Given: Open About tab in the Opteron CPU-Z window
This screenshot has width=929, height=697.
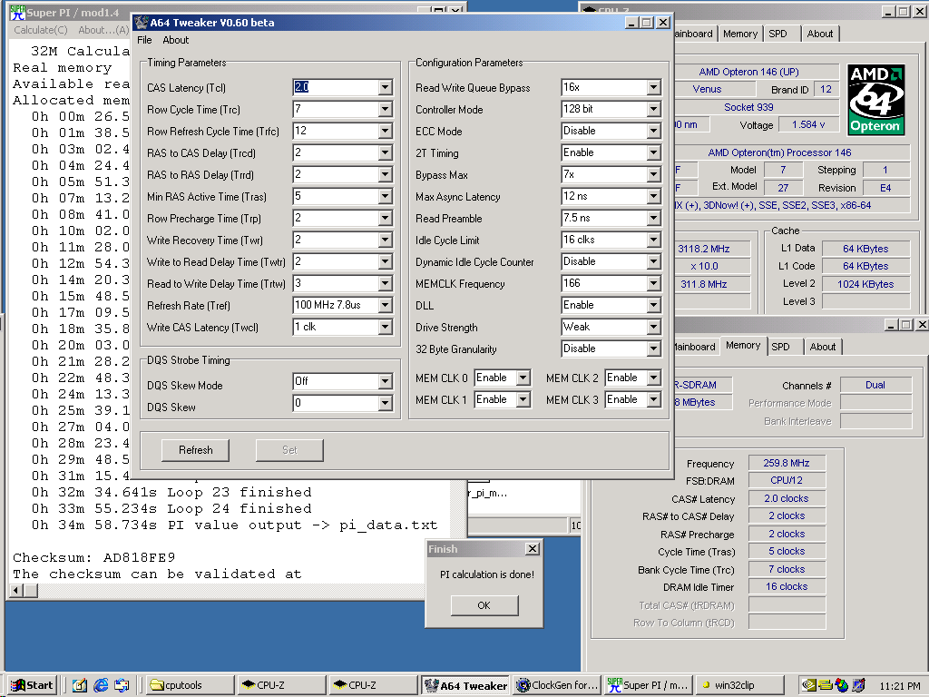Looking at the screenshot, I should 820,34.
